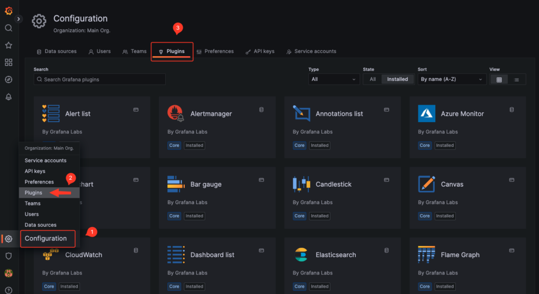Open the search icon in sidebar
The width and height of the screenshot is (539, 294).
click(8, 28)
